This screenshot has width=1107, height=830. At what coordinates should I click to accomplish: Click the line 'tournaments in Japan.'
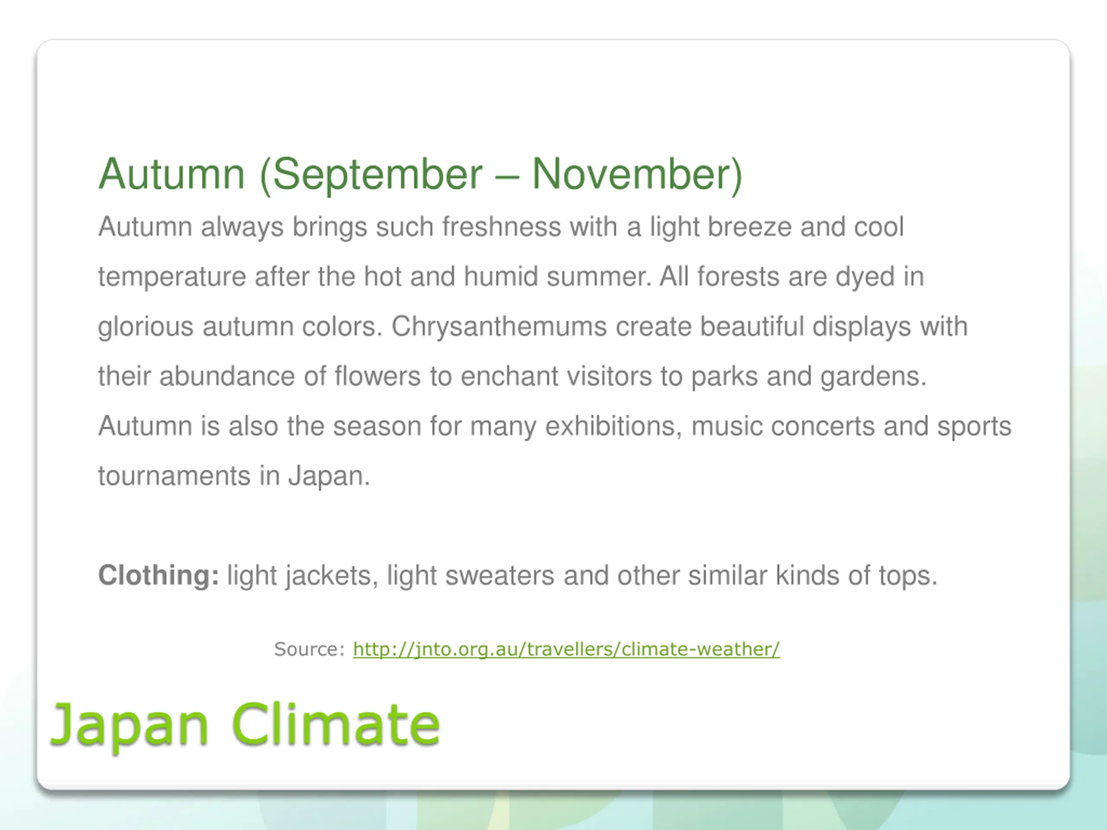click(x=234, y=476)
